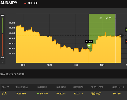Click the 判定レート column header

tap(119, 87)
